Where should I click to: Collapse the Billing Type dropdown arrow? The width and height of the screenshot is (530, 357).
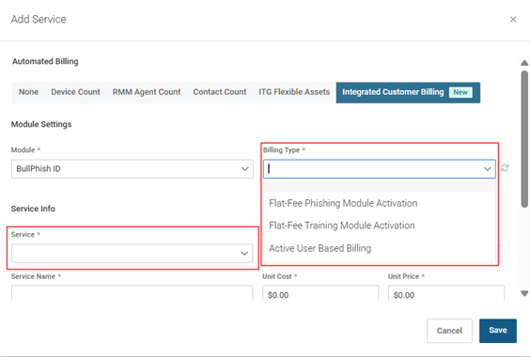pos(487,169)
